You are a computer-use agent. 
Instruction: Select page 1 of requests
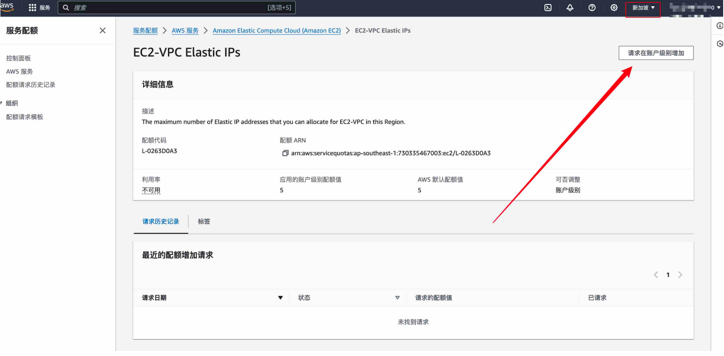click(x=668, y=275)
